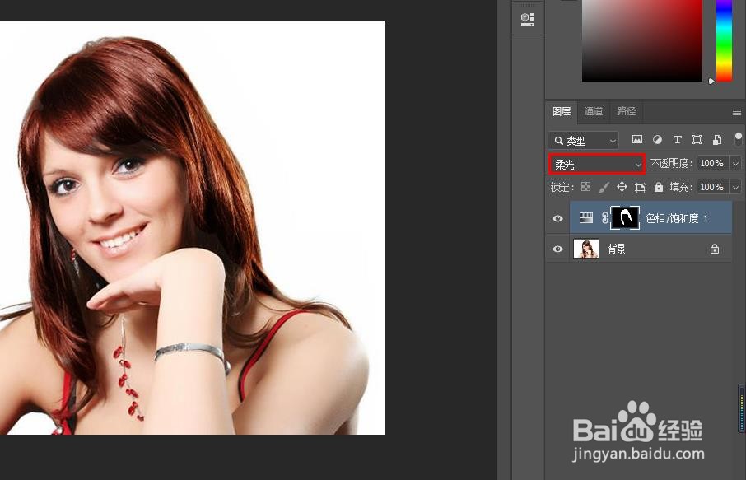Prevent auto-nesting into artboards lock
This screenshot has width=746, height=480.
641,188
